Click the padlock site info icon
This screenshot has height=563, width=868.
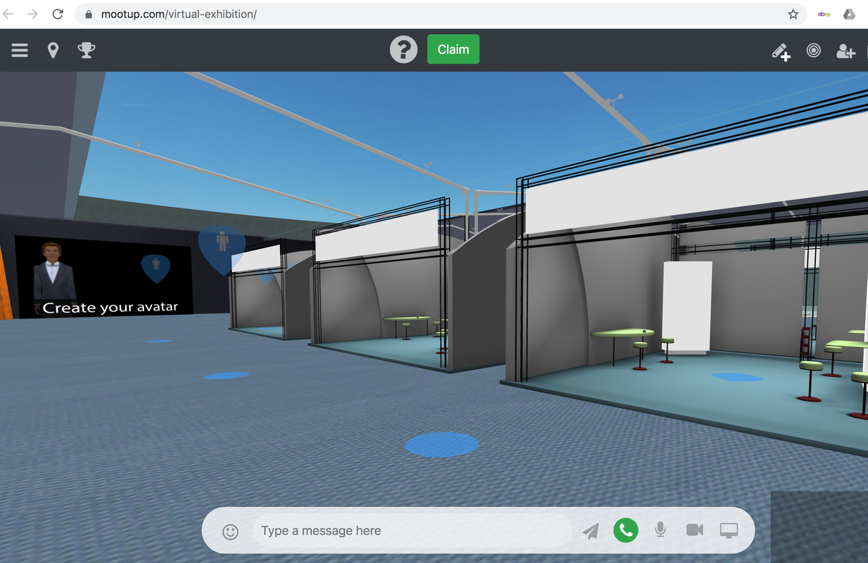coord(89,14)
